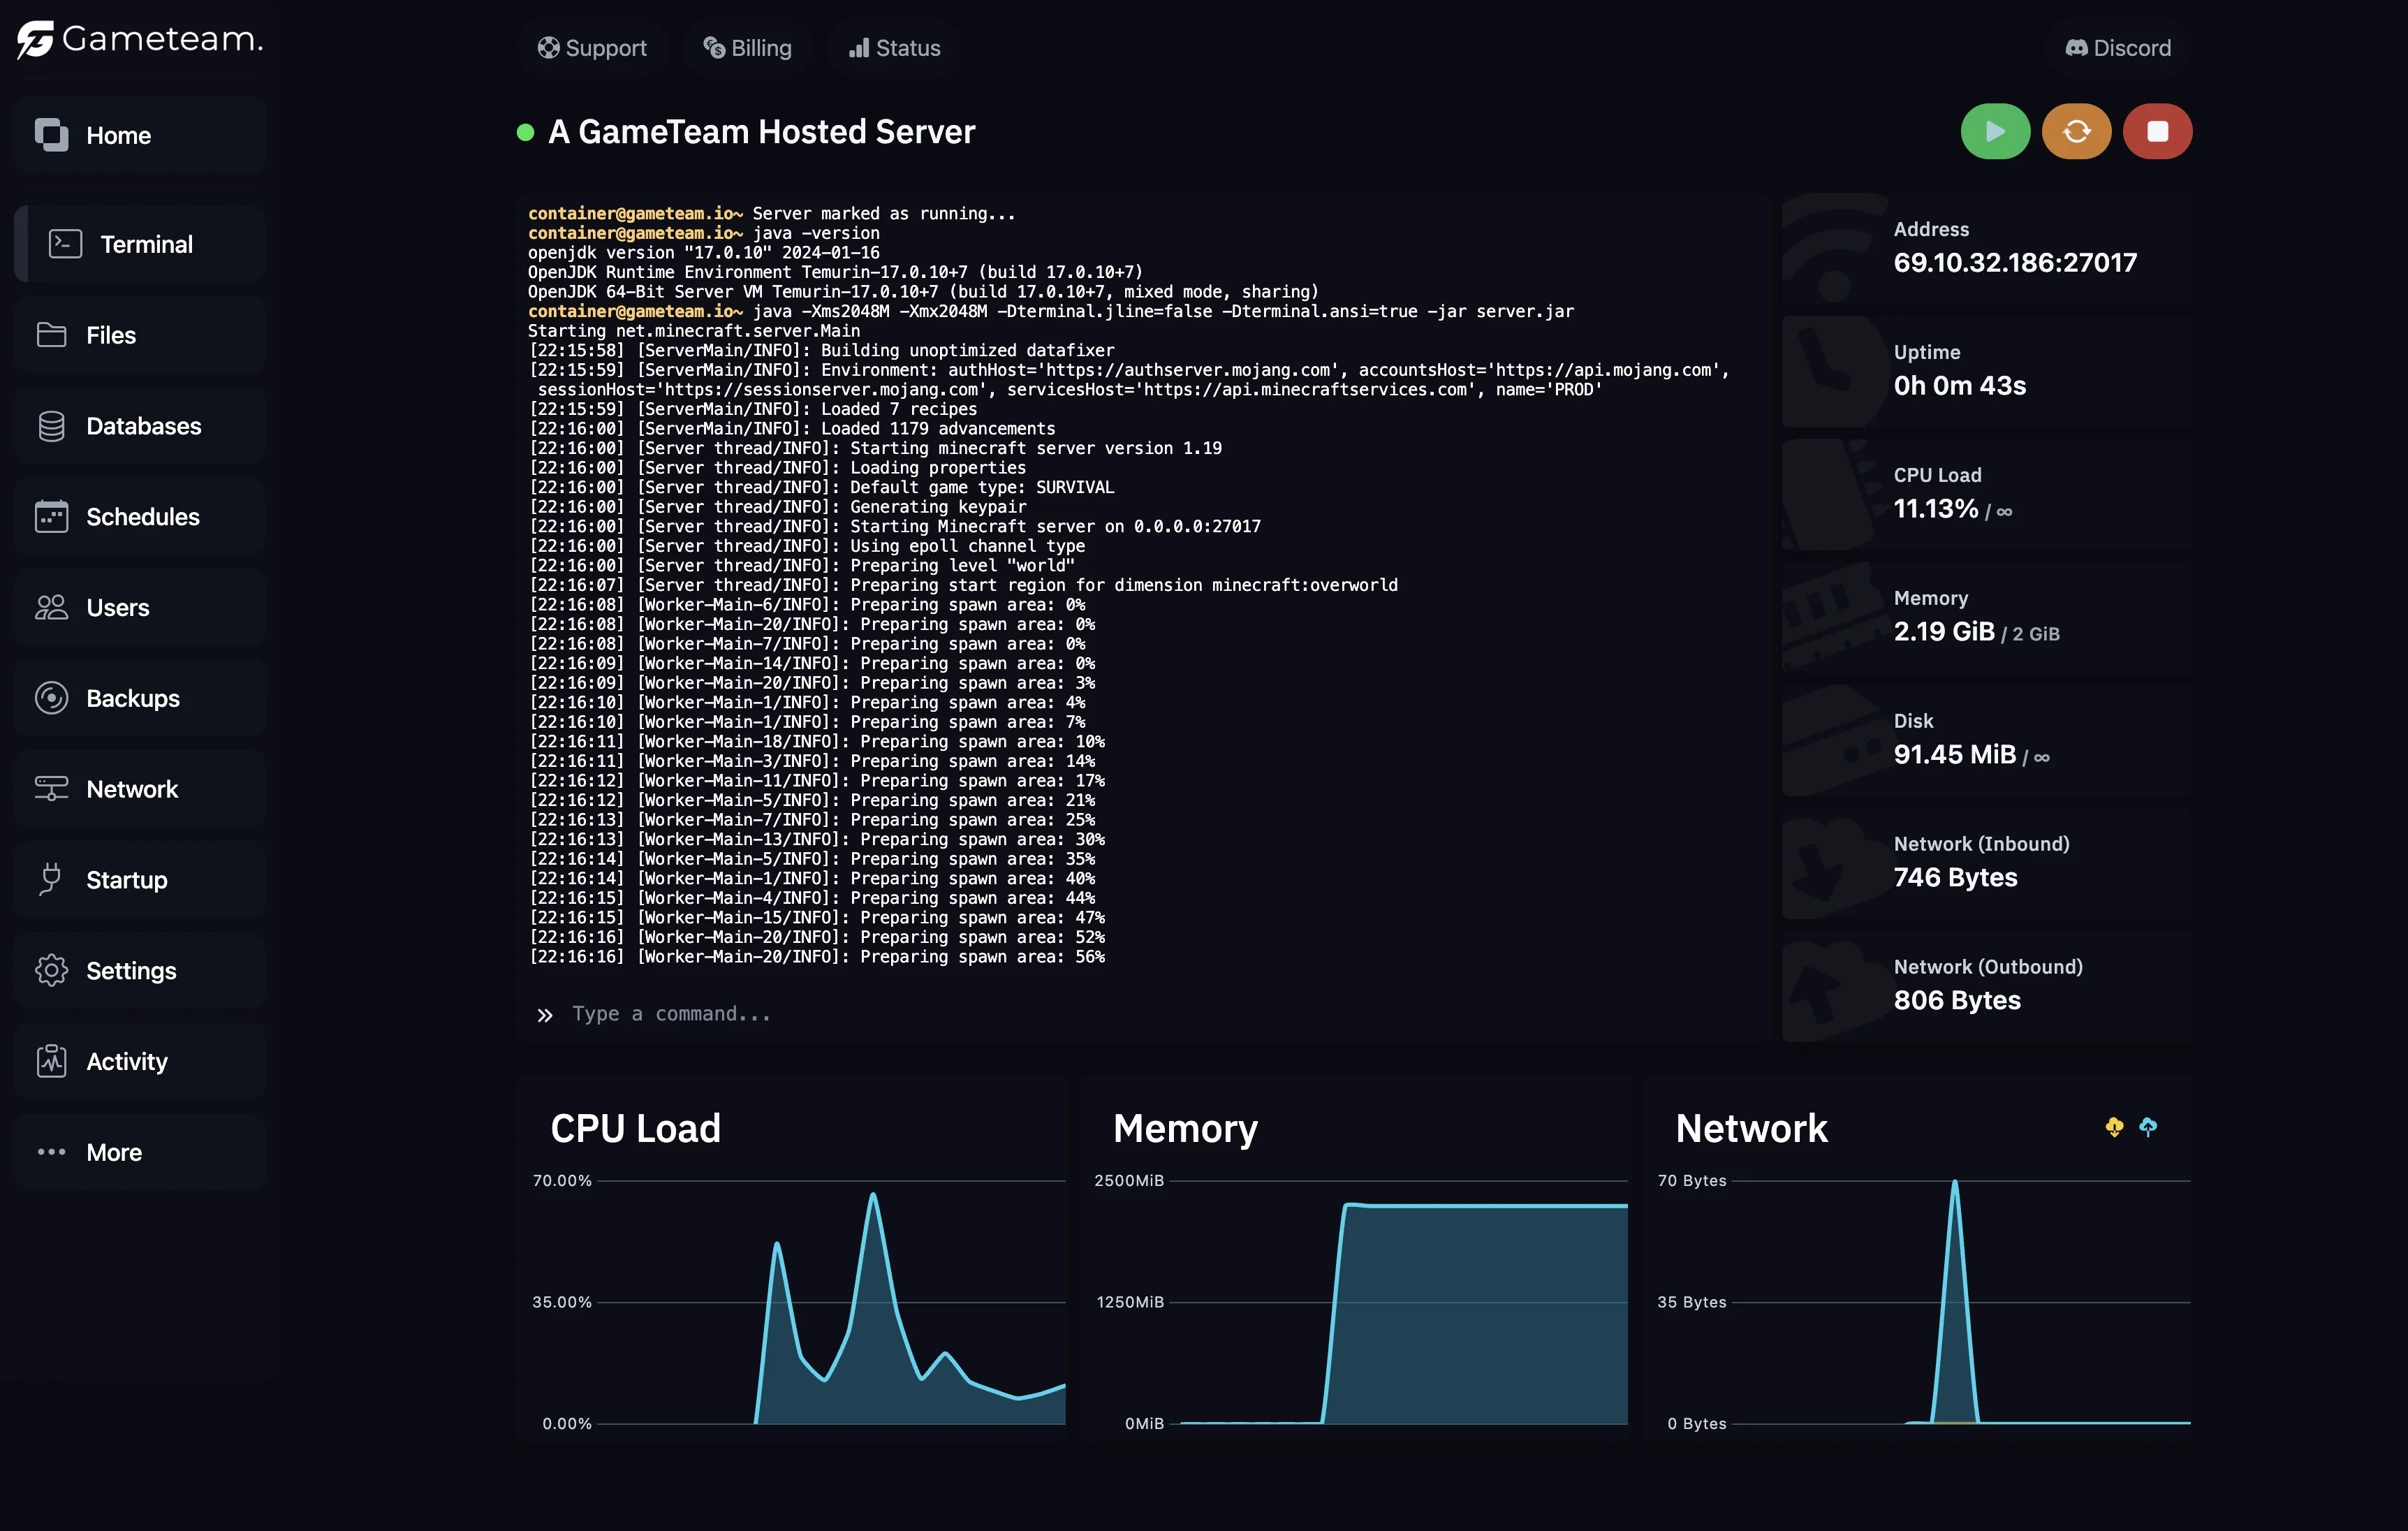
Task: Click Network (Outbound) 806 Bytes value
Action: (x=1957, y=1001)
